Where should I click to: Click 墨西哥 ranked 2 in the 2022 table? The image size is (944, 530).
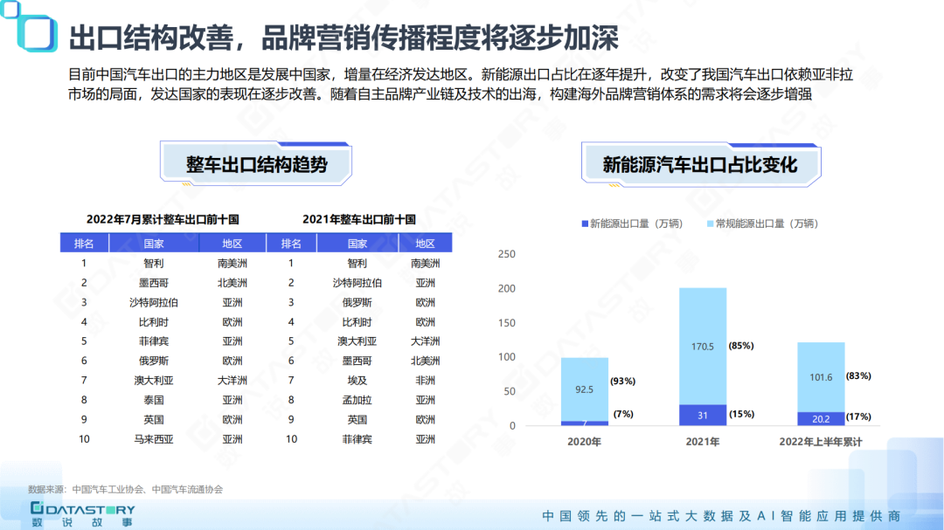pyautogui.click(x=154, y=283)
